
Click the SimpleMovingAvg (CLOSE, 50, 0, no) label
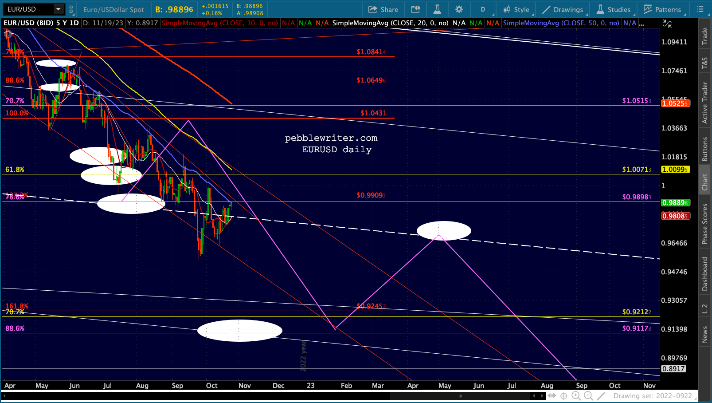click(x=561, y=23)
